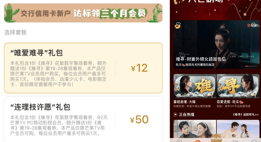Unmute the video via crossed speaker icon
Viewport: 261px width, 142px height.
pyautogui.click(x=253, y=24)
